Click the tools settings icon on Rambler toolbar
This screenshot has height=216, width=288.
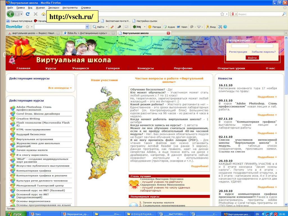point(220,27)
